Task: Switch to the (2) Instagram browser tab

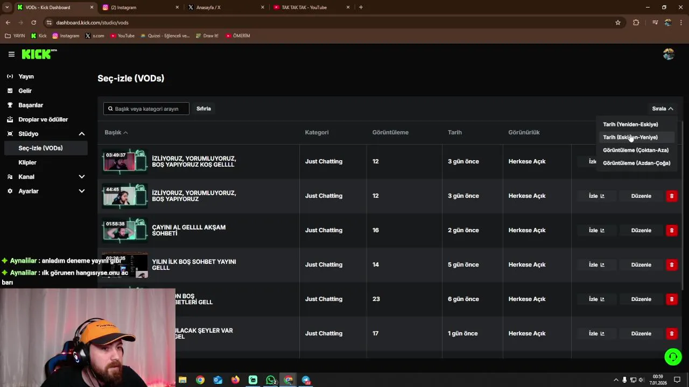Action: point(140,8)
